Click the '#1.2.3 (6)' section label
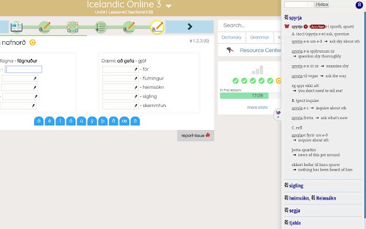Image resolution: width=366 pixels, height=229 pixels. coord(199,41)
